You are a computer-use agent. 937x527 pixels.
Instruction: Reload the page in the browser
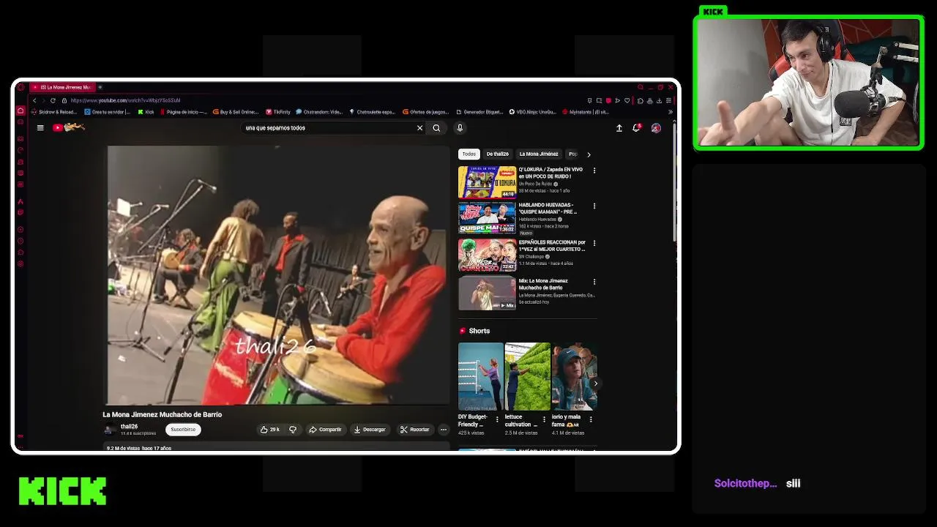pos(53,100)
